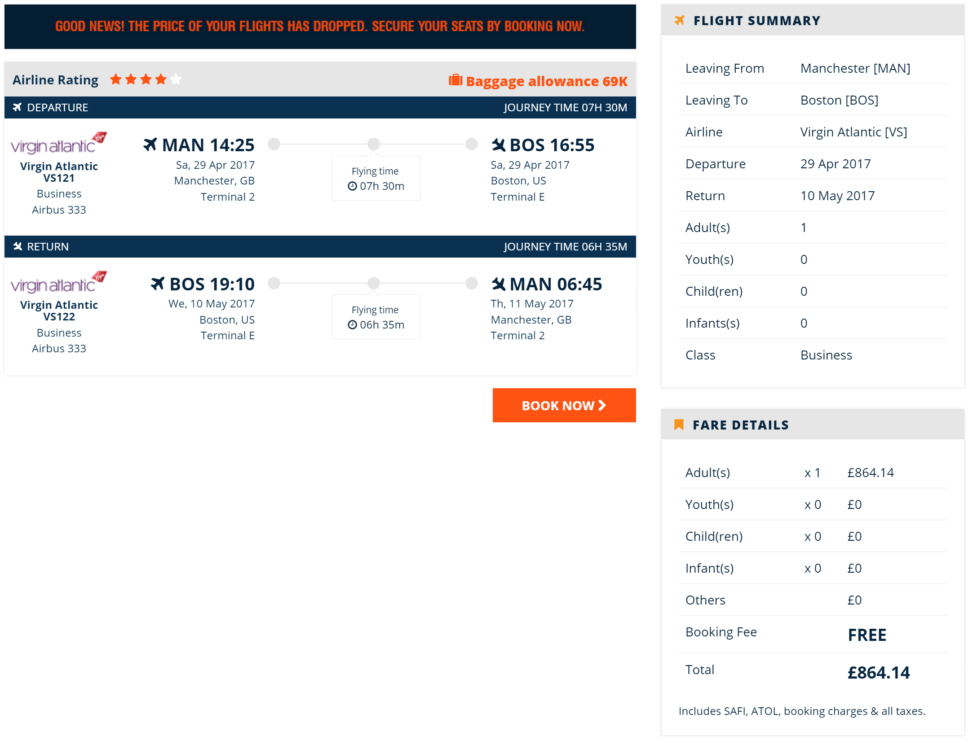This screenshot has height=745, width=977.
Task: Click the Virgin Atlantic logo for VS122
Action: click(x=59, y=282)
